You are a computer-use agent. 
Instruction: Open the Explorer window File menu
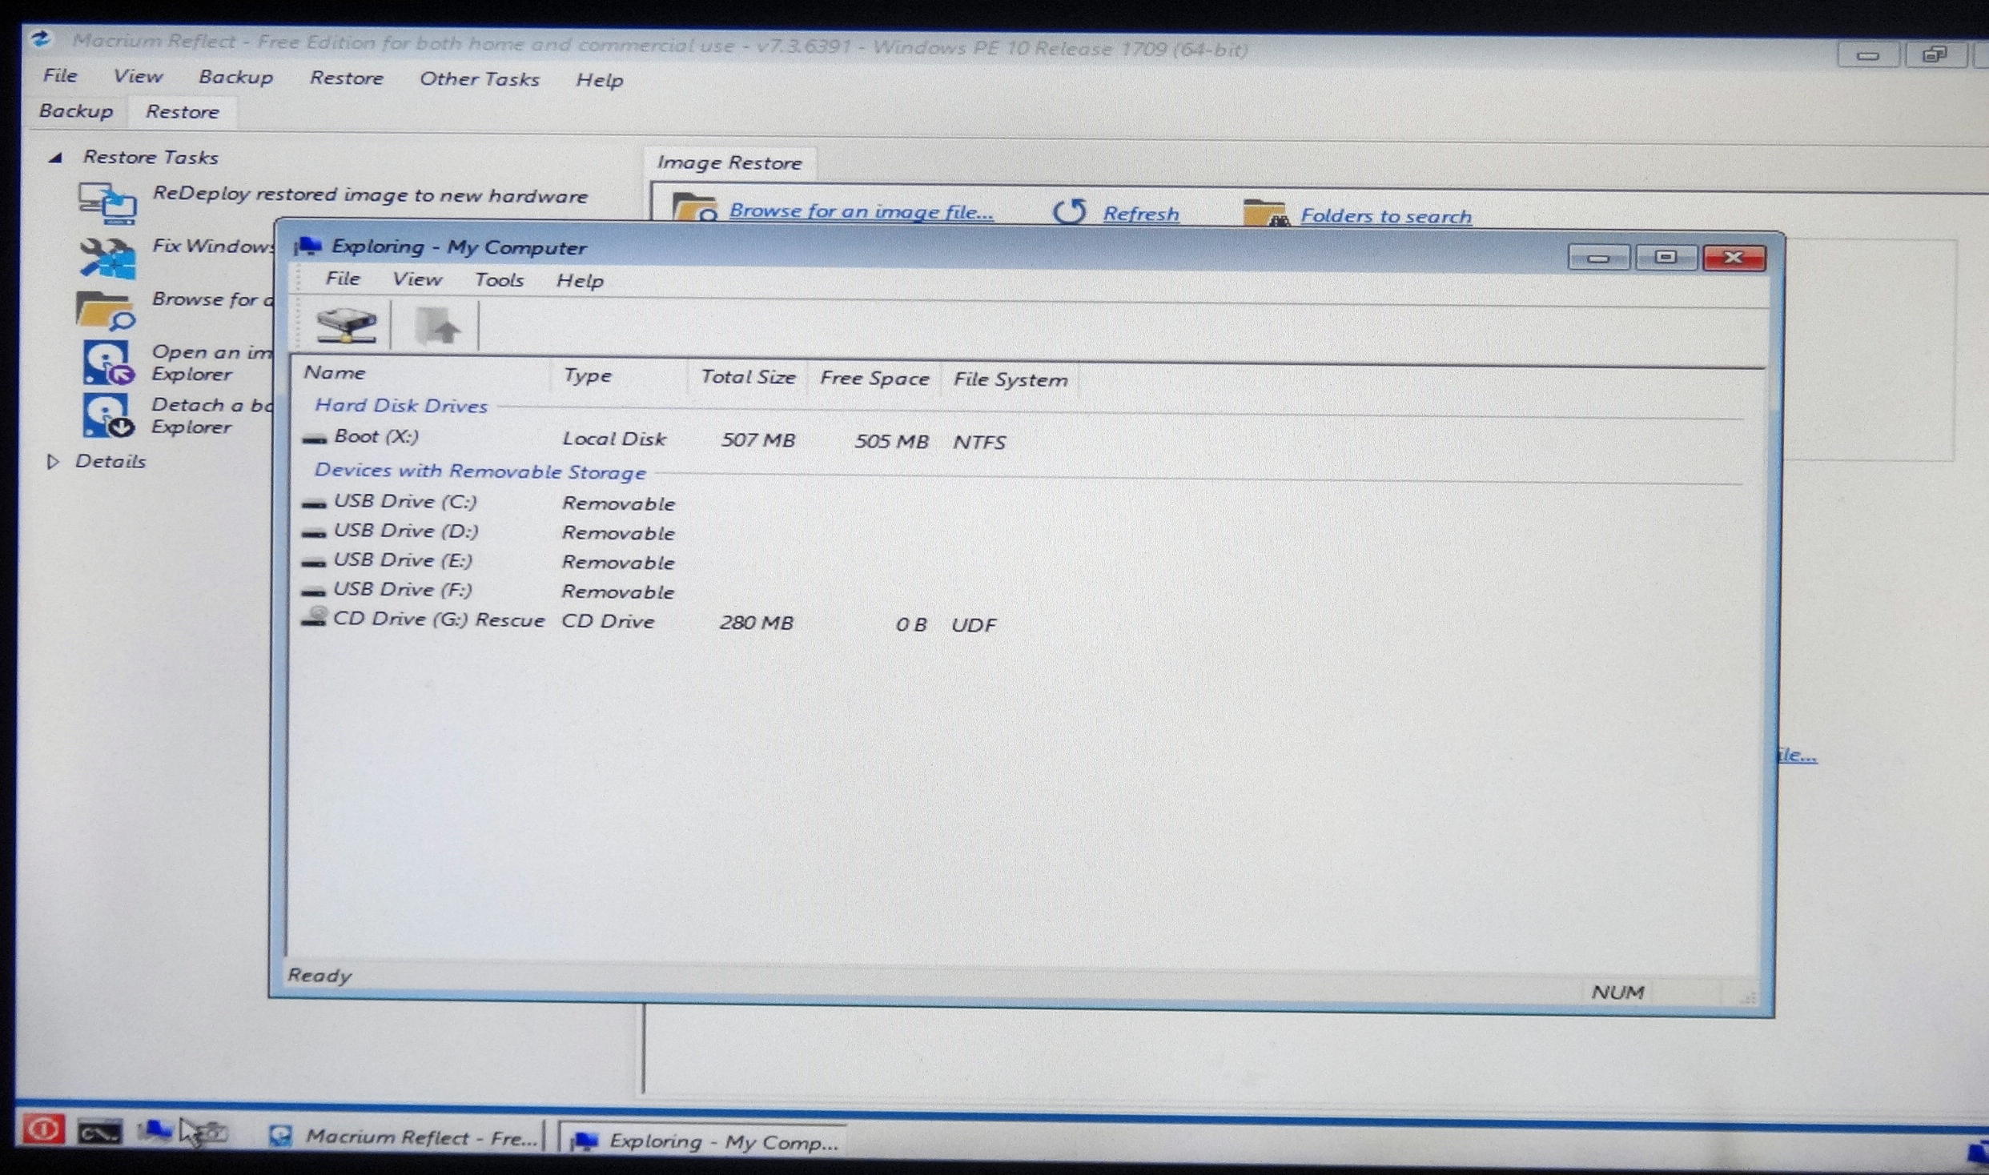pos(343,279)
